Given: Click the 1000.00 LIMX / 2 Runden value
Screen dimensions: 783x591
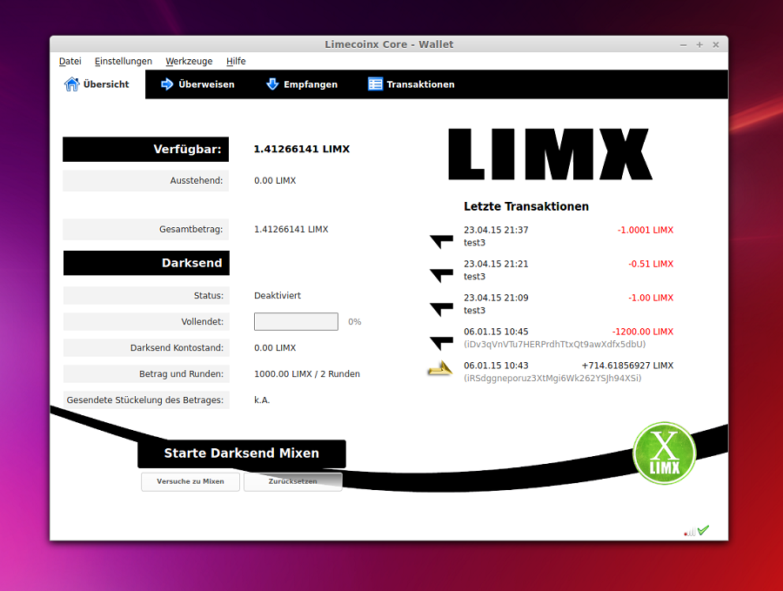Looking at the screenshot, I should click(306, 374).
